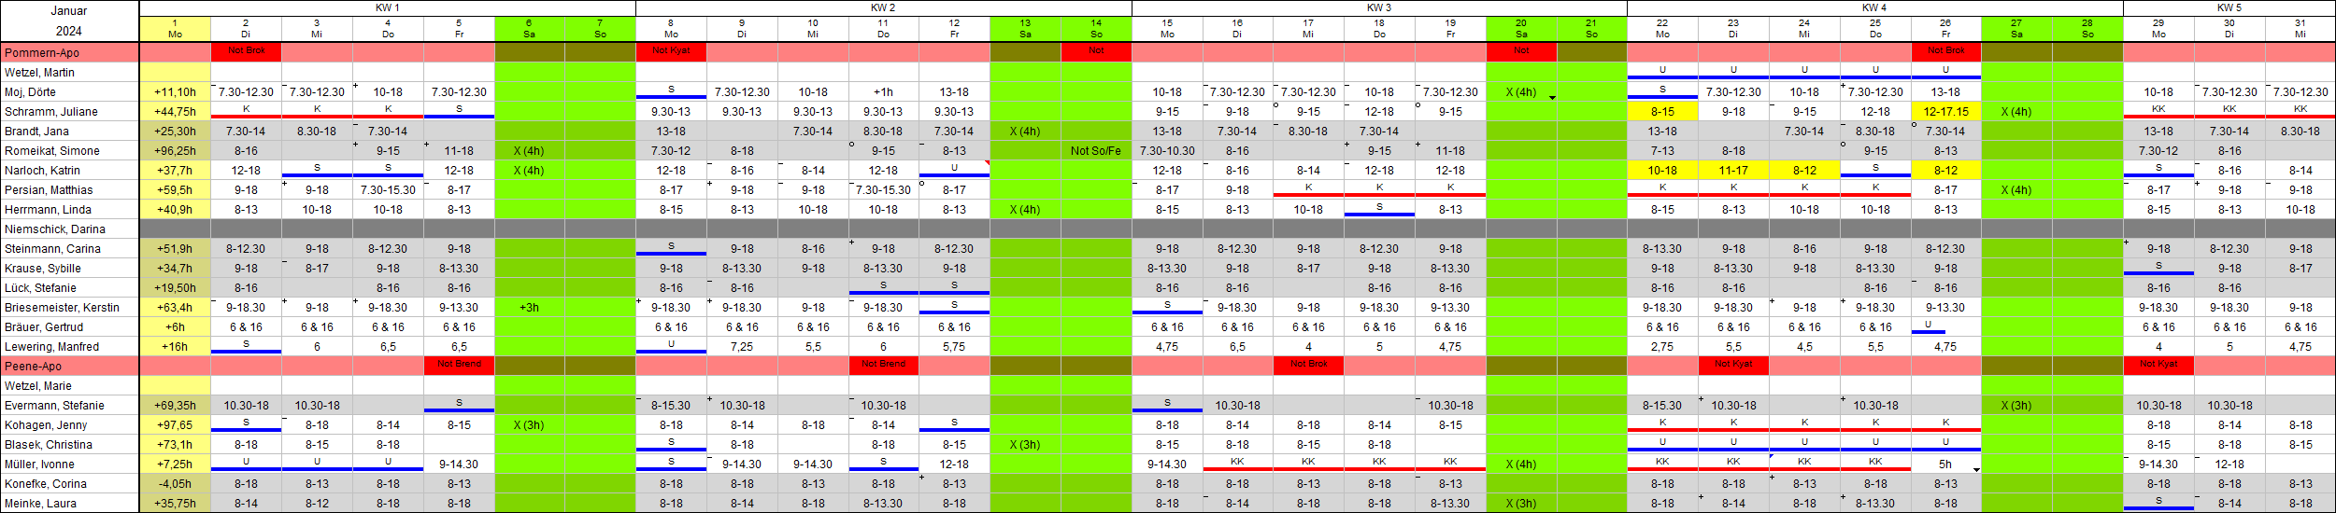Click the red comment indicator in Narloch's U cell
Viewport: 2336px width, 513px height.
987,163
